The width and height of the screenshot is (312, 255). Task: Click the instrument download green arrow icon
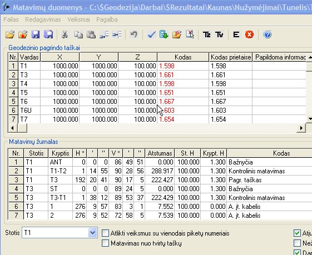coord(164,35)
